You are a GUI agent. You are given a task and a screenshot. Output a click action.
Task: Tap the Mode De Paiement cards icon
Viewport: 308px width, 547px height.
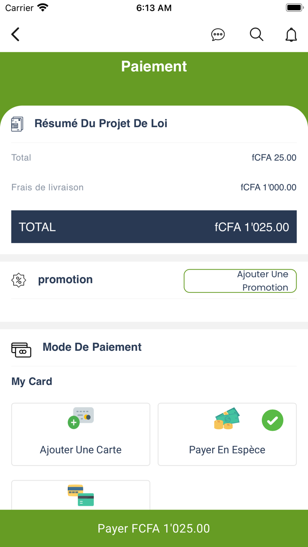[x=21, y=350]
